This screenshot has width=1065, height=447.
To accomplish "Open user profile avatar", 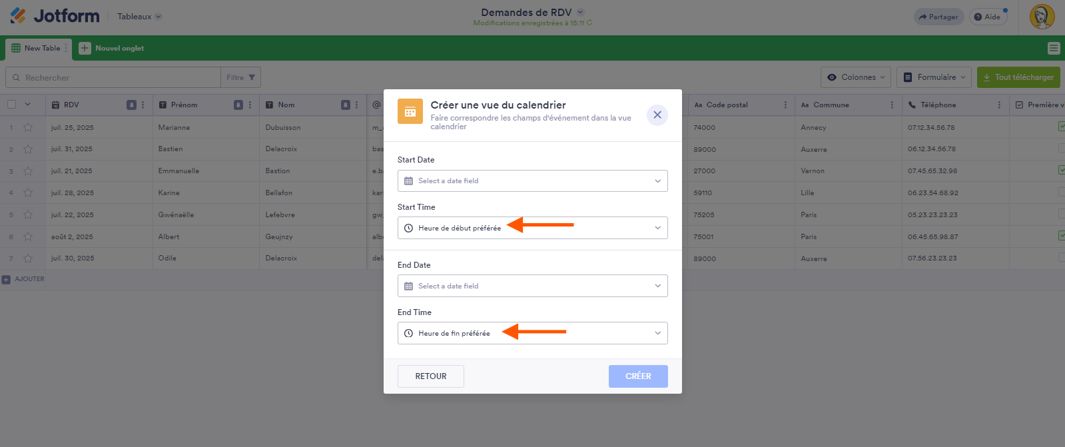I will tap(1042, 17).
